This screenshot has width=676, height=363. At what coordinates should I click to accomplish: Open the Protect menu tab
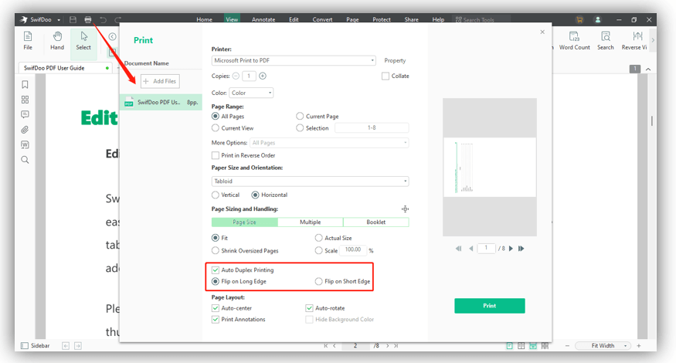point(382,19)
